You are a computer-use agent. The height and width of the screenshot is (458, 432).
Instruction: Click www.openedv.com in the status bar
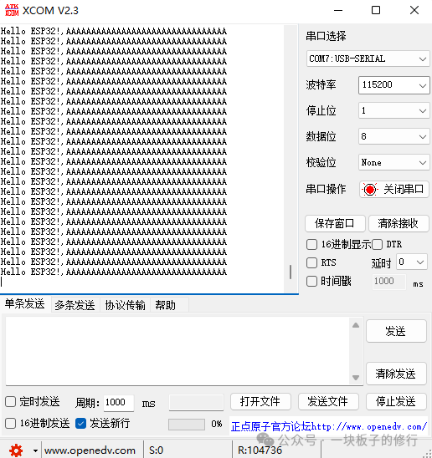[90, 450]
